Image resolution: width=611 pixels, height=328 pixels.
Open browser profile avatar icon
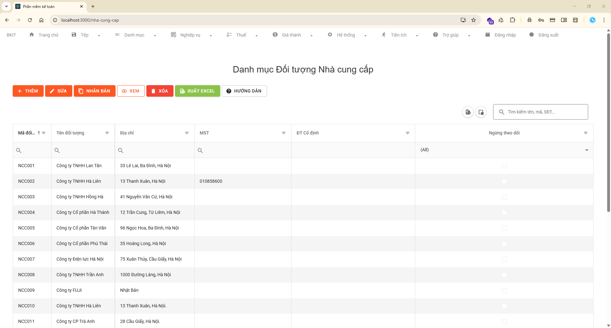point(593,20)
